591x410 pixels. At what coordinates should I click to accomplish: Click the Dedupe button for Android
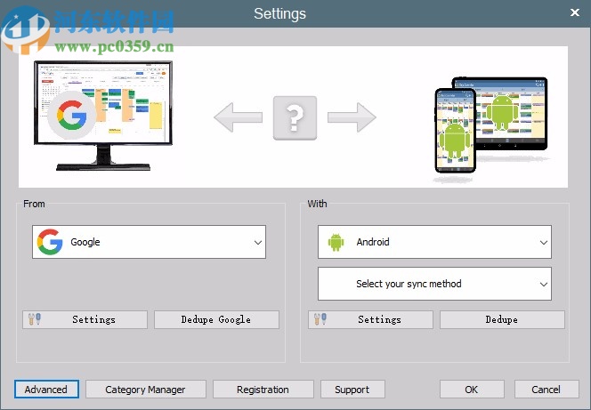[x=502, y=319]
